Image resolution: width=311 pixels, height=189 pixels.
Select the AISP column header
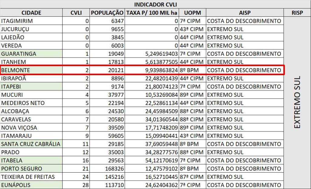tap(244, 13)
